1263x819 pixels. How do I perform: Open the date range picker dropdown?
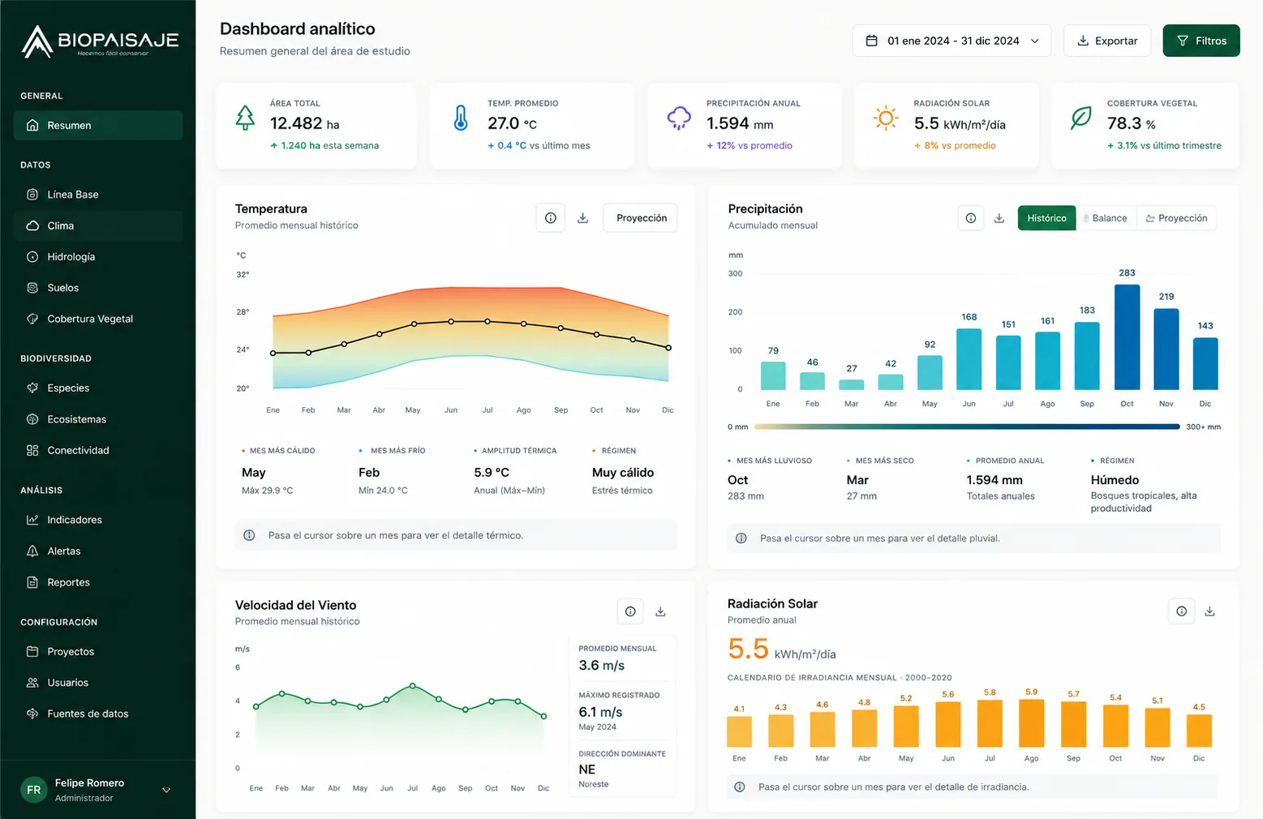click(952, 41)
